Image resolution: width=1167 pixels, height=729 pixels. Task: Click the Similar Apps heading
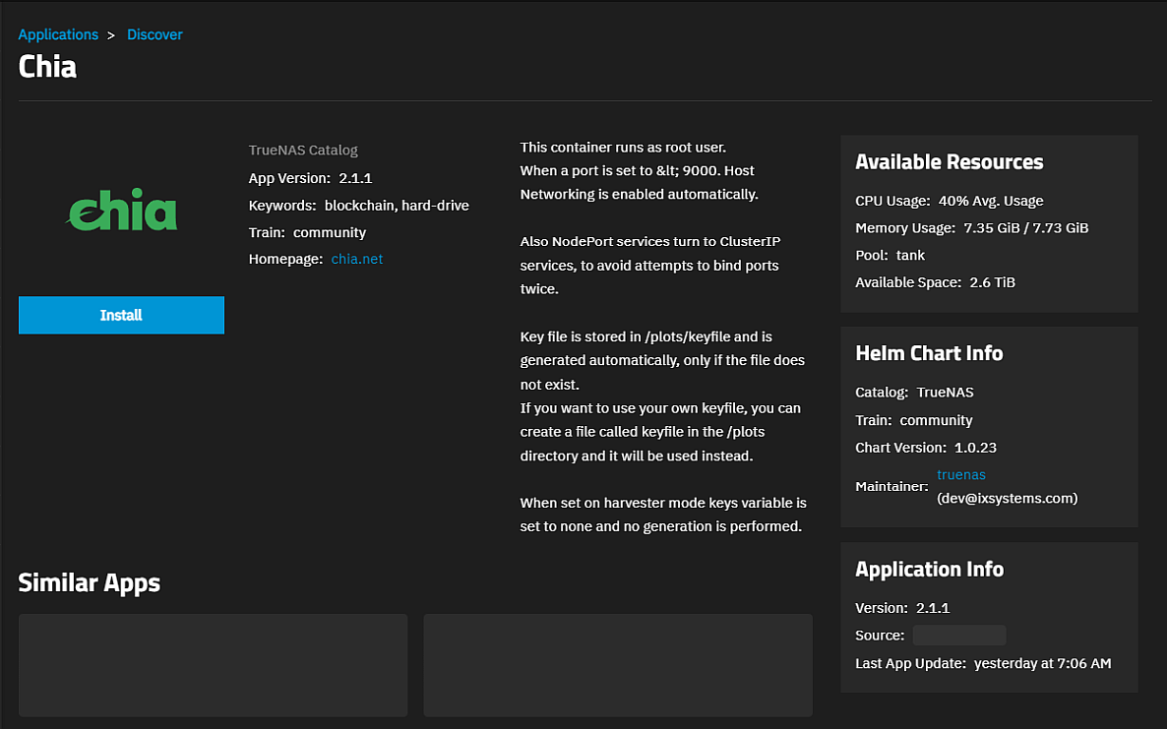[x=90, y=582]
